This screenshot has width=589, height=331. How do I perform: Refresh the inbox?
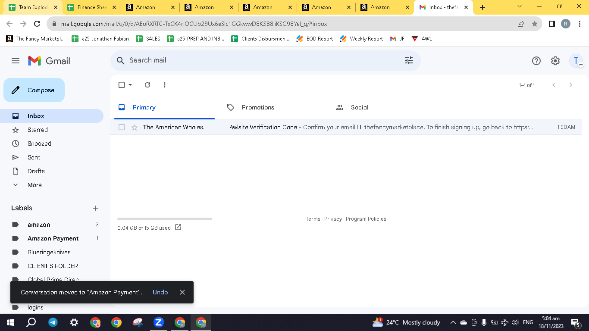pyautogui.click(x=147, y=85)
